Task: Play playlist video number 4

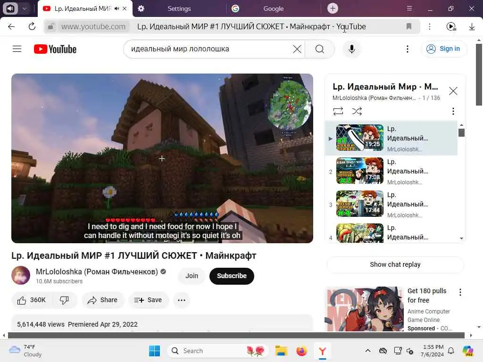Action: click(391, 233)
